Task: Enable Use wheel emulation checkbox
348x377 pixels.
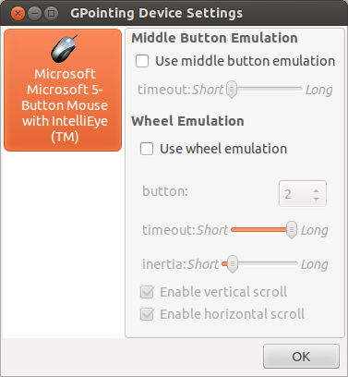Action: (x=147, y=149)
